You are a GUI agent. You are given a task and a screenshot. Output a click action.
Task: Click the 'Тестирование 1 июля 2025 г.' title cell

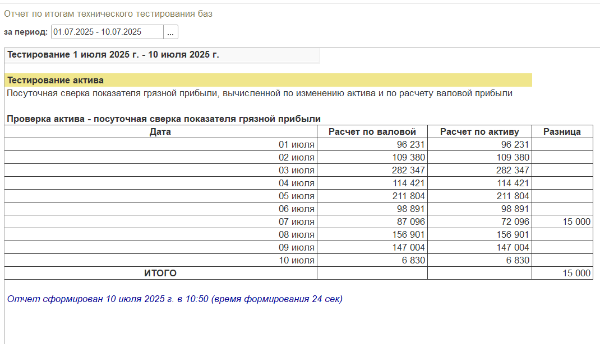(162, 55)
